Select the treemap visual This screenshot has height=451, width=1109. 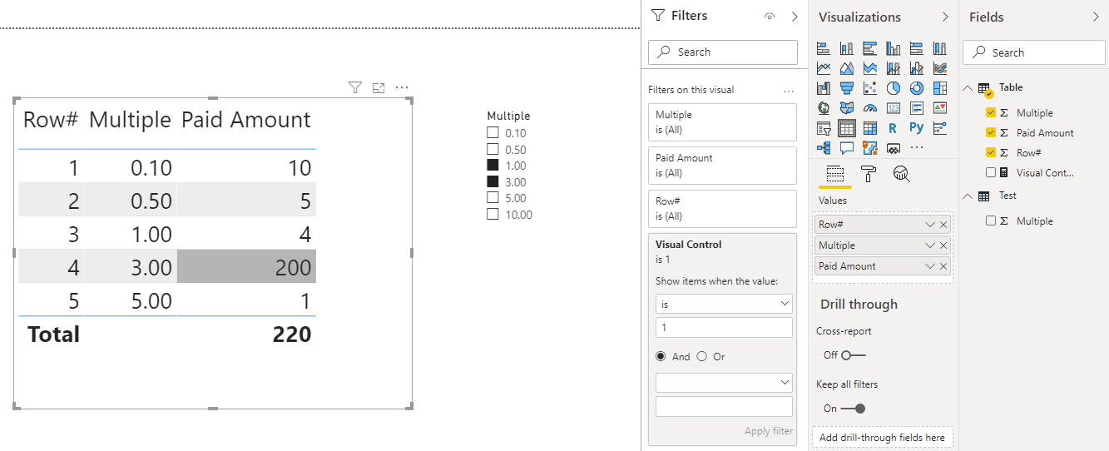point(940,88)
